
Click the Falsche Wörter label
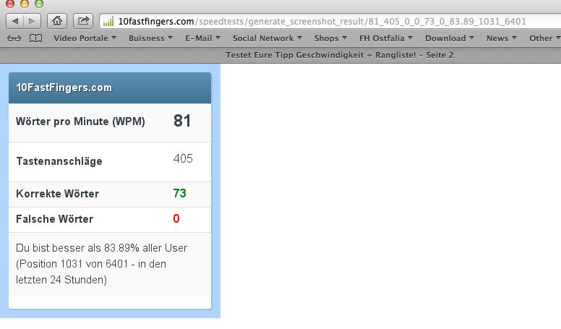(54, 219)
